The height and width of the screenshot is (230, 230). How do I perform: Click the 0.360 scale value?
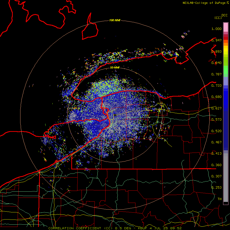pos(216,165)
